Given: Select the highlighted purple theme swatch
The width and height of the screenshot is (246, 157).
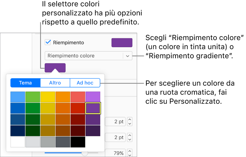Looking at the screenshot, I should 93,108.
